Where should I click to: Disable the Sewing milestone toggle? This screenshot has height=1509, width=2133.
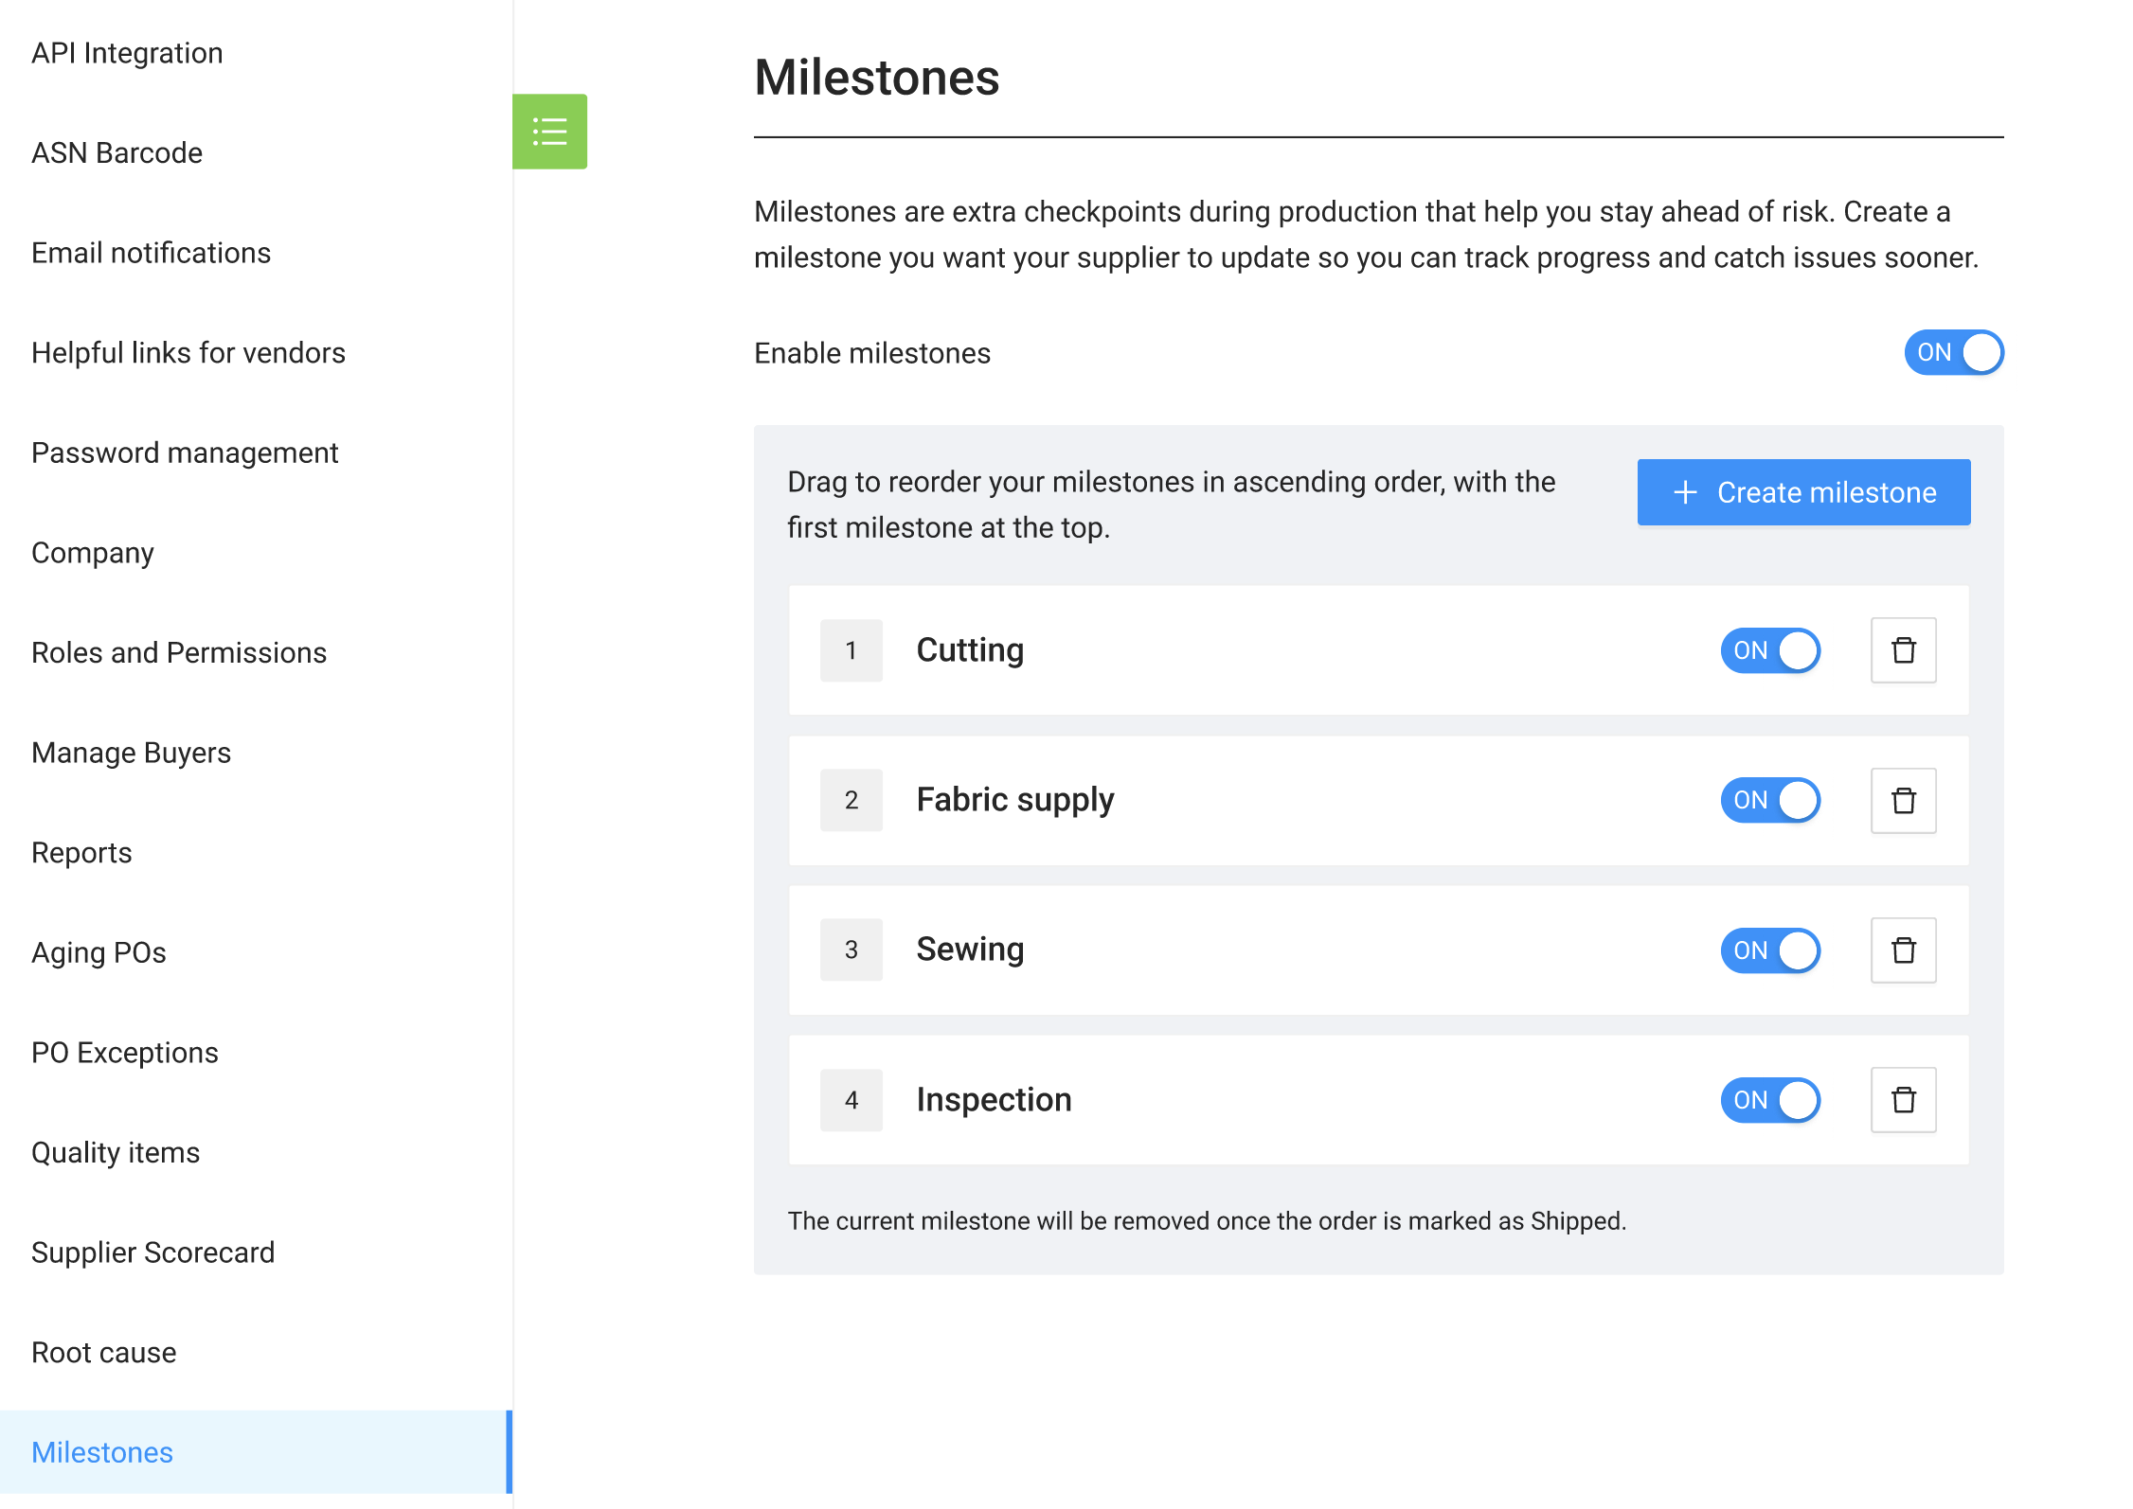[x=1769, y=950]
